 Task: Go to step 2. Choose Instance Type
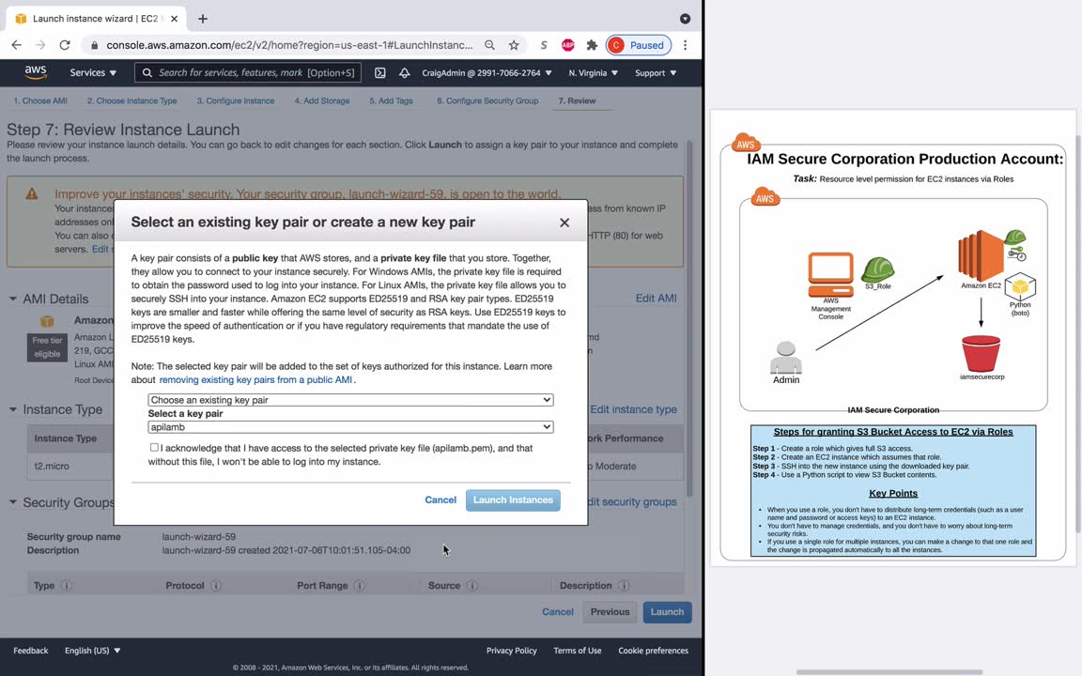131,100
